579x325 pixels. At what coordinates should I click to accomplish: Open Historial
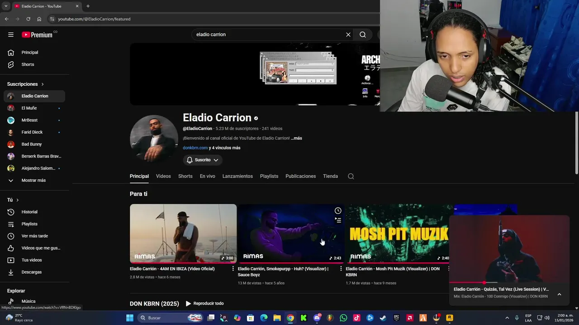[x=35, y=212]
